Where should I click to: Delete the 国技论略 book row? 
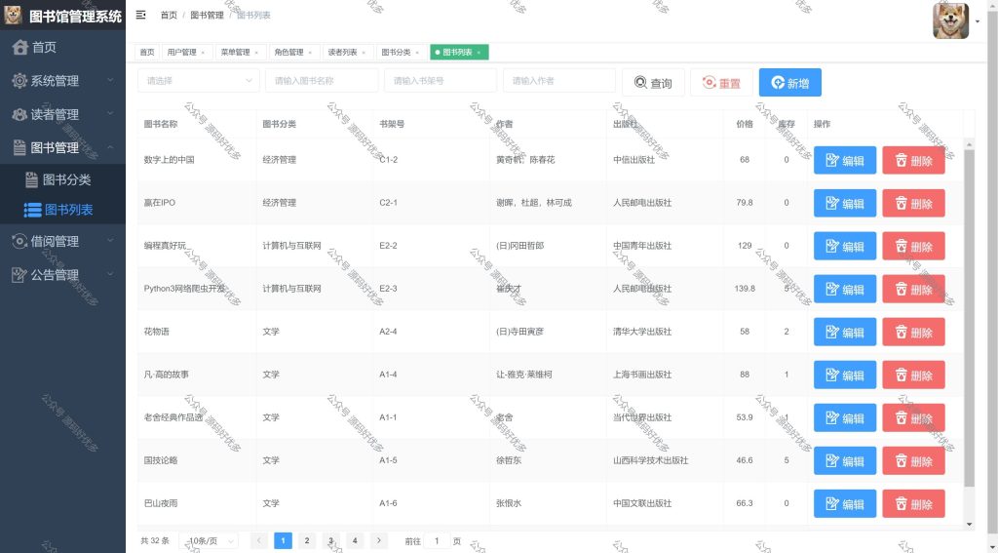click(913, 460)
